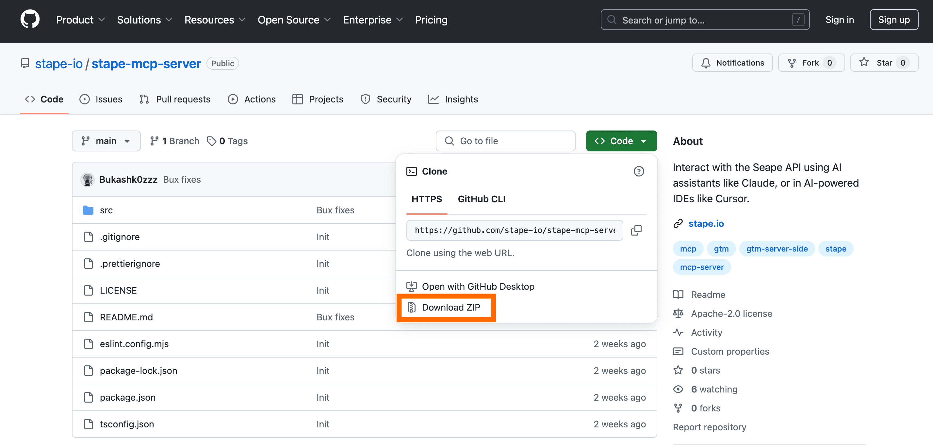Click the file icon beside README.md
Viewport: 933px width, 445px height.
pyautogui.click(x=89, y=317)
